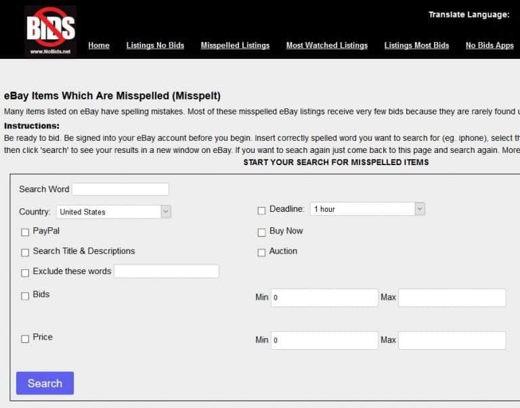Tick the PayPal checkbox
This screenshot has height=408, width=520.
[25, 232]
